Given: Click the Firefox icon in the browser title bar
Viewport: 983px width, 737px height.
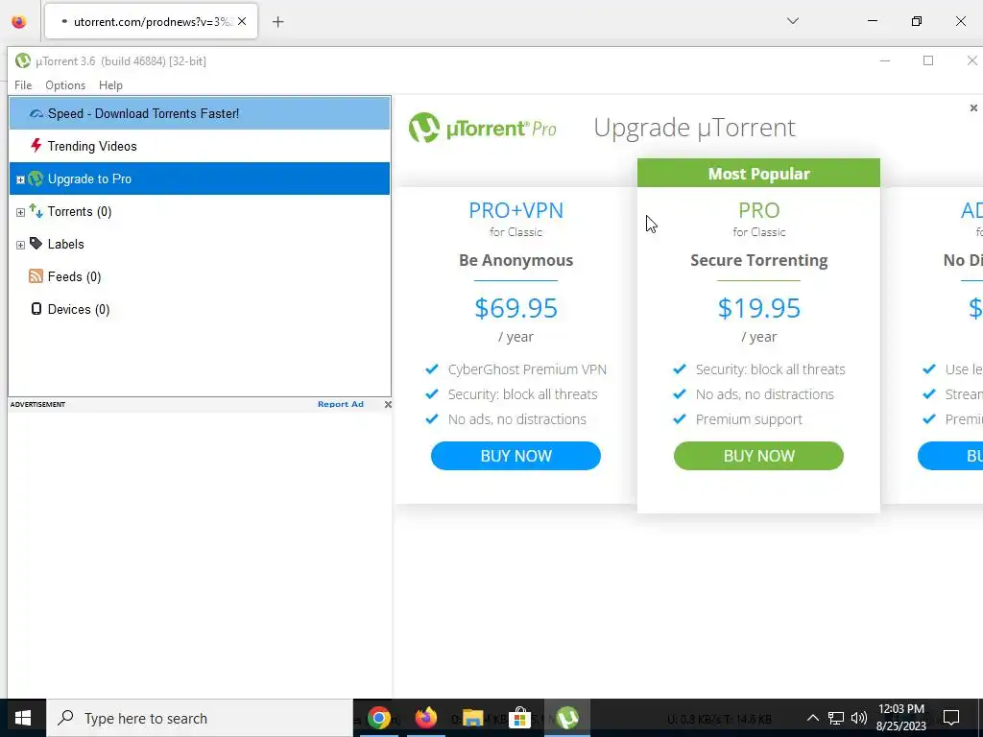Looking at the screenshot, I should coord(19,22).
